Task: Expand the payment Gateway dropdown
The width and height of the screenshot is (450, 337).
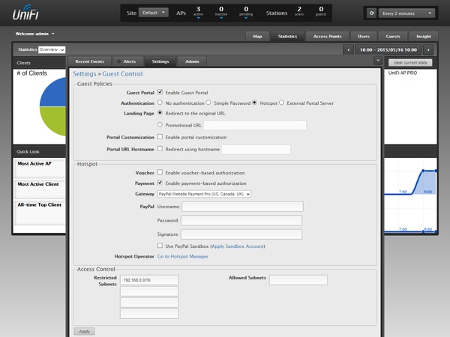Action: (x=203, y=194)
